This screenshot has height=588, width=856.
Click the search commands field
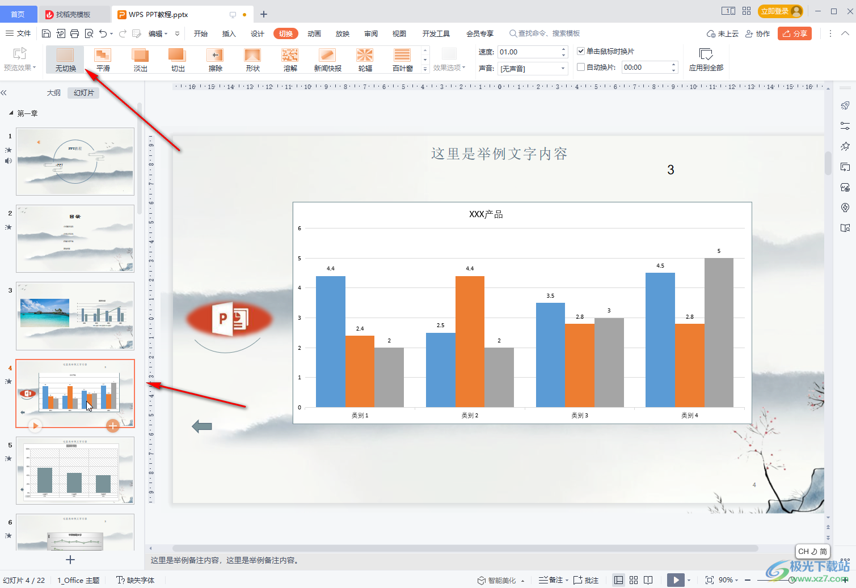(x=545, y=33)
